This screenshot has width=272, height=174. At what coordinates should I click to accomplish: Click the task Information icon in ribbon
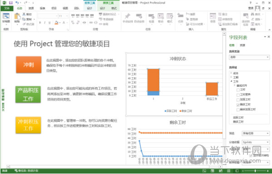click(213, 16)
